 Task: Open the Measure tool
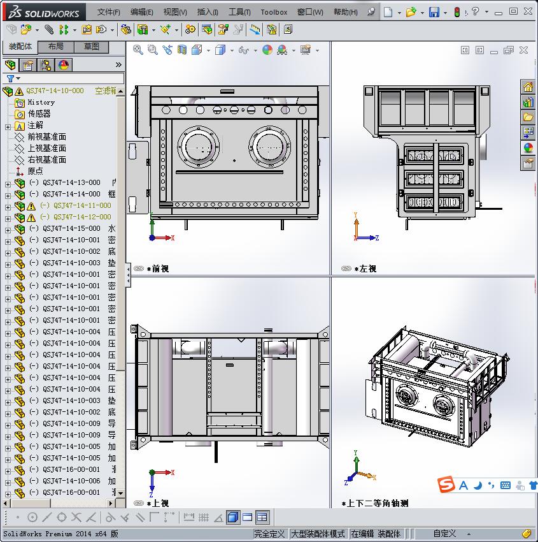tap(253, 29)
